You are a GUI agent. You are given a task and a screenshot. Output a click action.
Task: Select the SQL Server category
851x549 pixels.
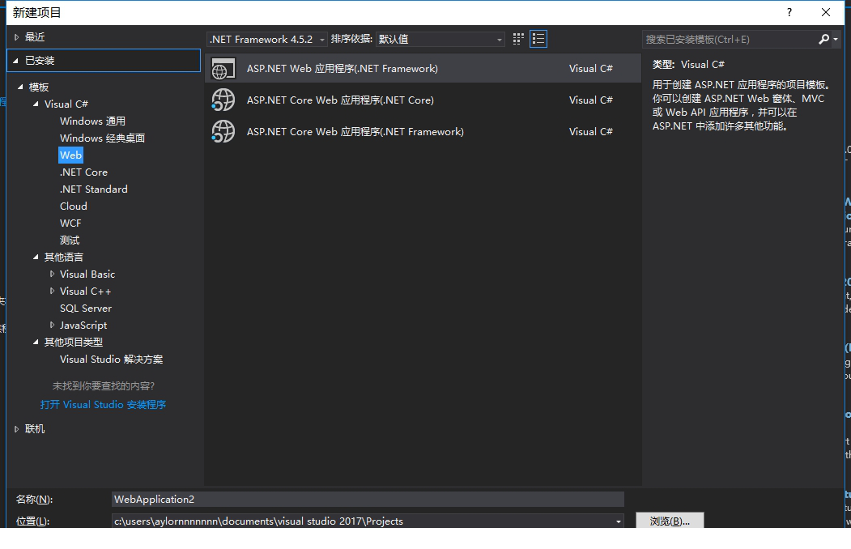pyautogui.click(x=86, y=309)
